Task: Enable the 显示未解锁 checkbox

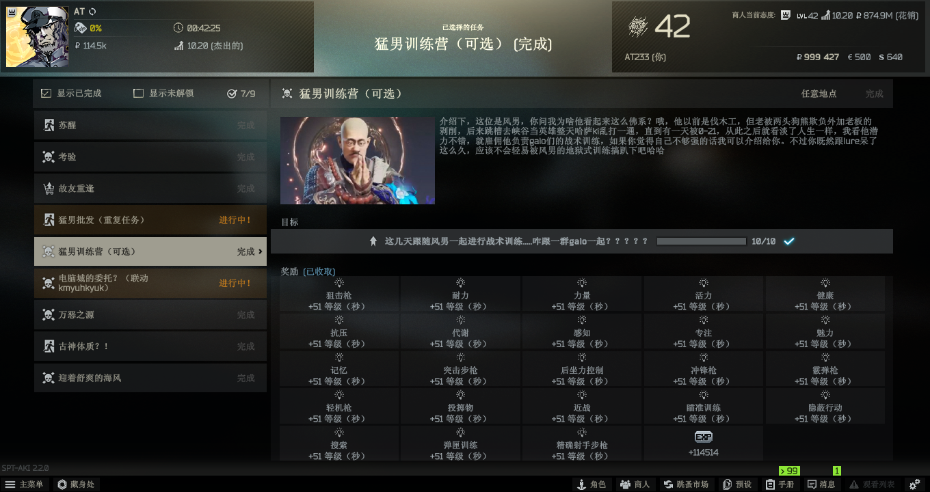Action: (138, 93)
